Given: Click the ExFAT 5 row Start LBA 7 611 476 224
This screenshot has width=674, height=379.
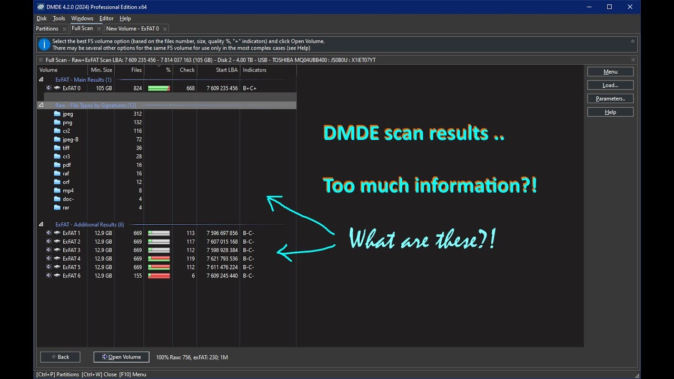Looking at the screenshot, I should pyautogui.click(x=222, y=267).
